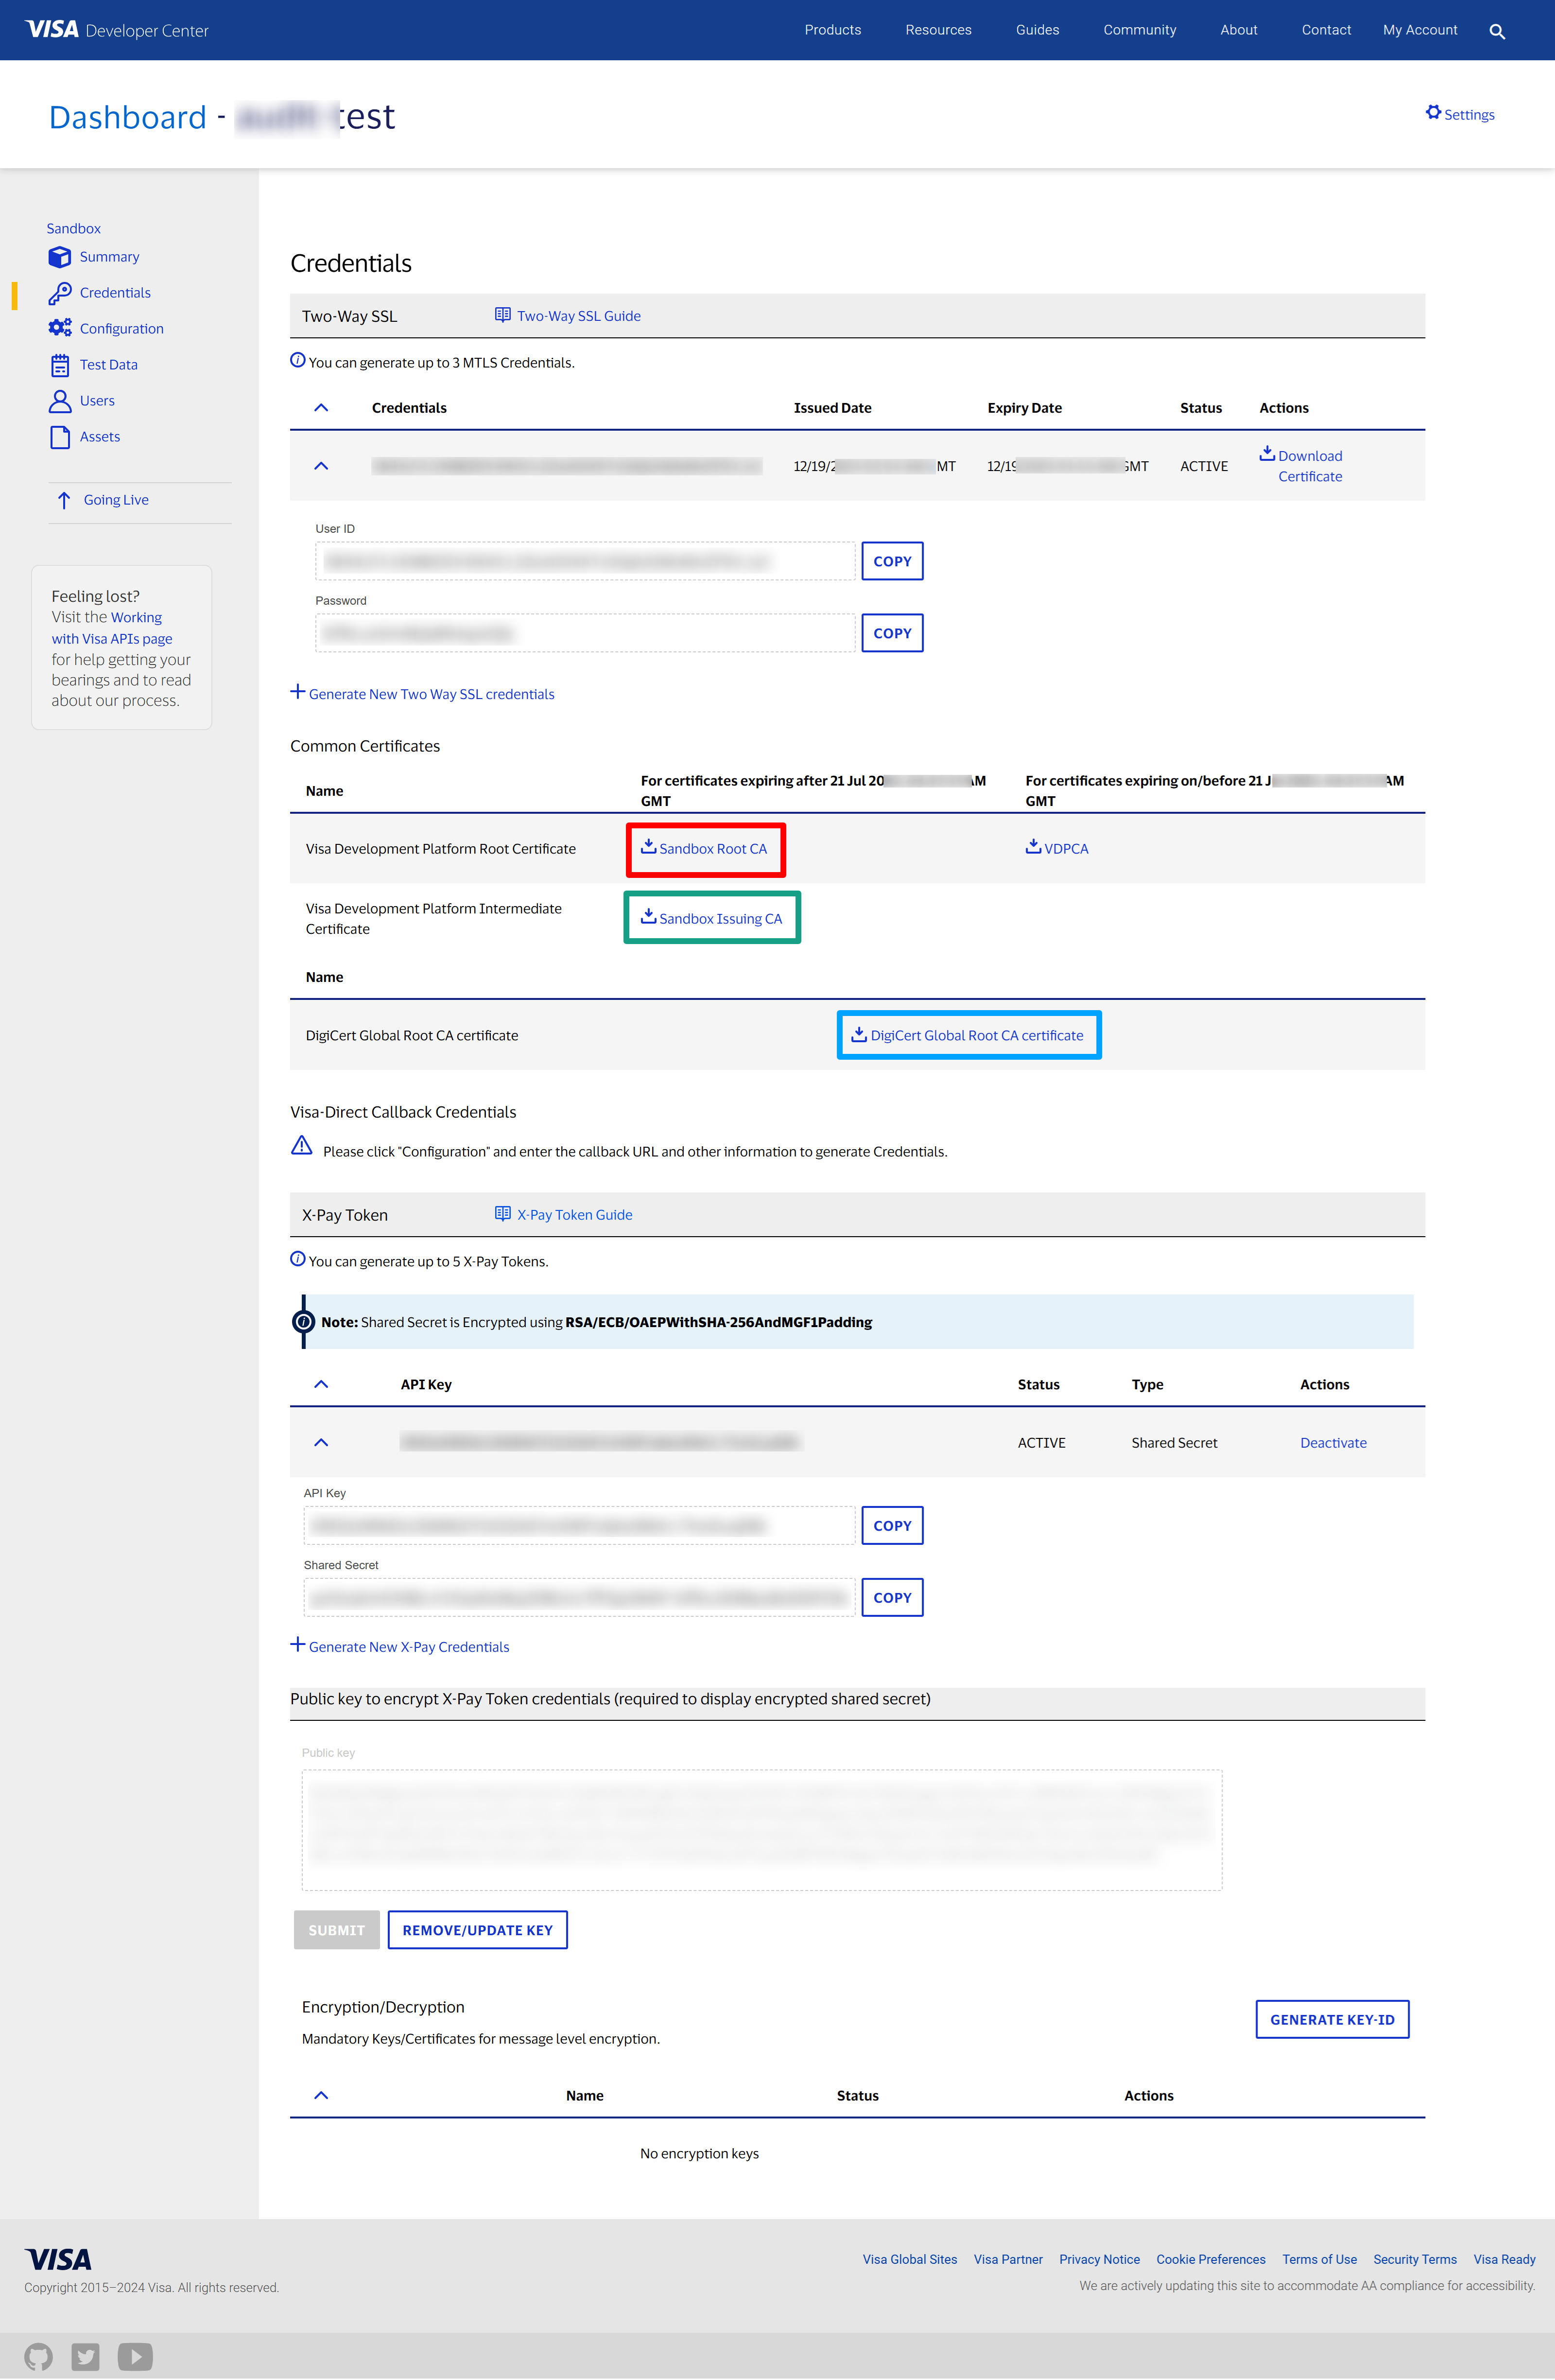
Task: Copy the Password value
Action: 893,633
